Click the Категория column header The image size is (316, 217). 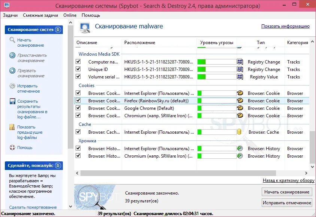[297, 43]
